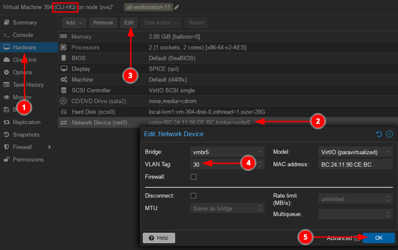Click the CD/DVD Drive disc icon
This screenshot has width=398, height=250.
click(x=64, y=101)
